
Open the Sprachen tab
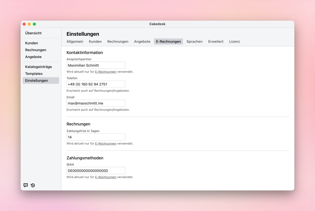tap(194, 42)
